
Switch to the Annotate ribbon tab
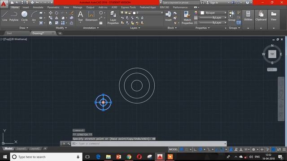pyautogui.click(x=38, y=7)
